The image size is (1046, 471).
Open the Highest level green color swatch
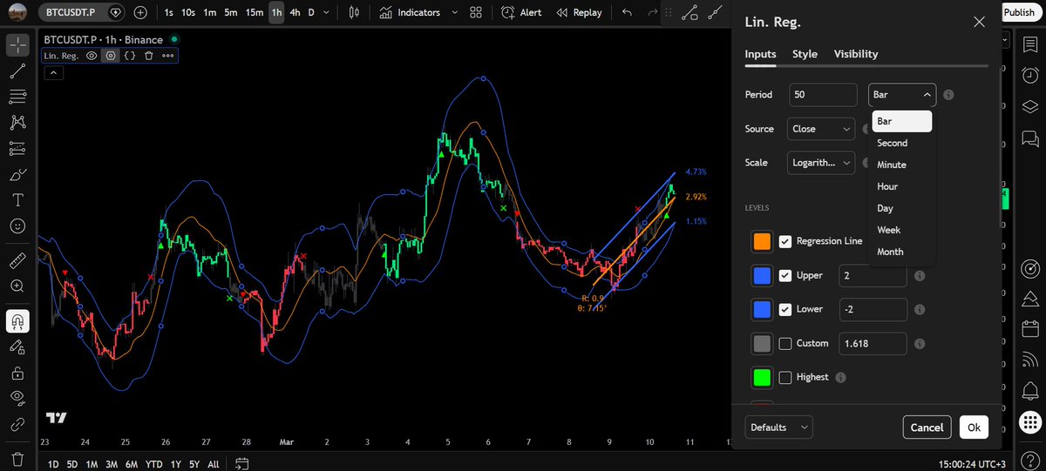point(762,377)
